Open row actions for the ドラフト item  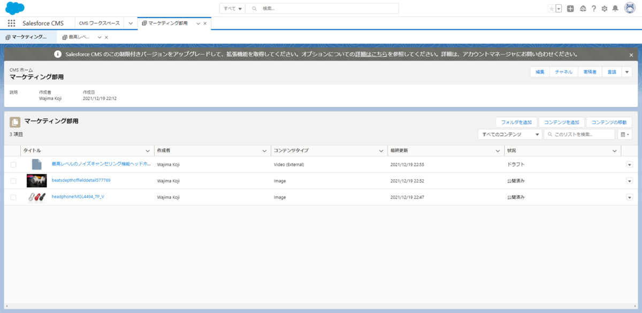[x=629, y=165]
